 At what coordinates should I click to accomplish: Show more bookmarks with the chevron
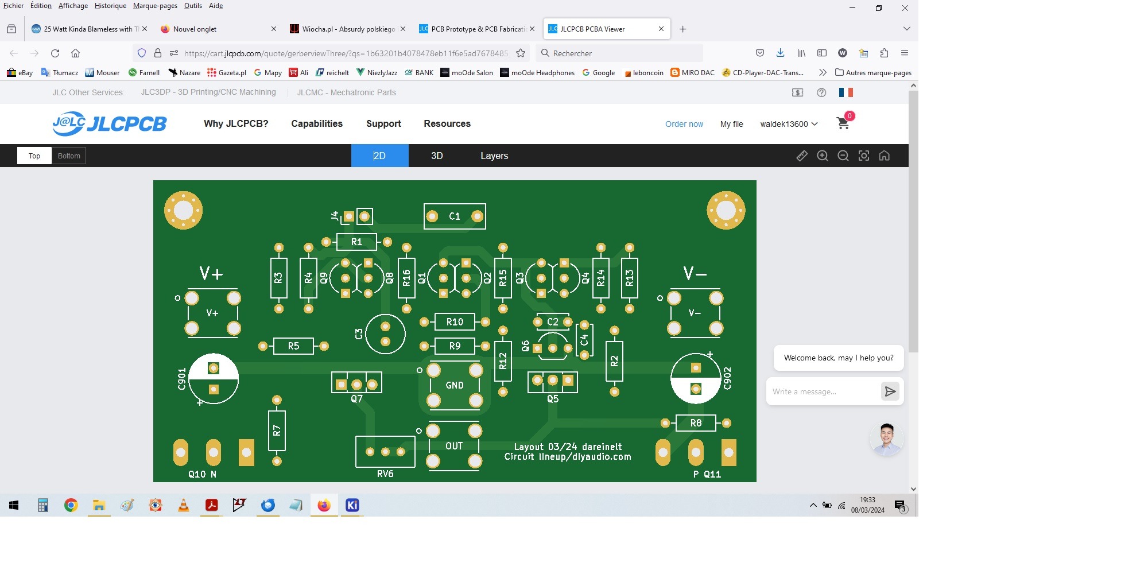tap(823, 72)
